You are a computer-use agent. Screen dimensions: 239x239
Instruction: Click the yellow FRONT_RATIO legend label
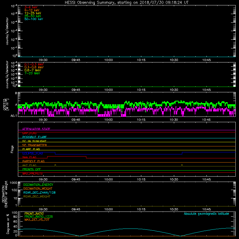[34, 214]
